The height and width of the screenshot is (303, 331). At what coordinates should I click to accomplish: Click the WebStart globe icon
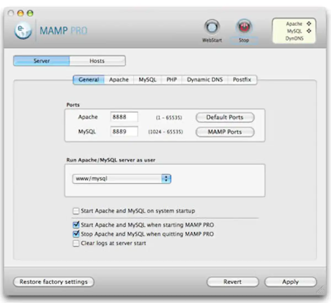tap(212, 27)
